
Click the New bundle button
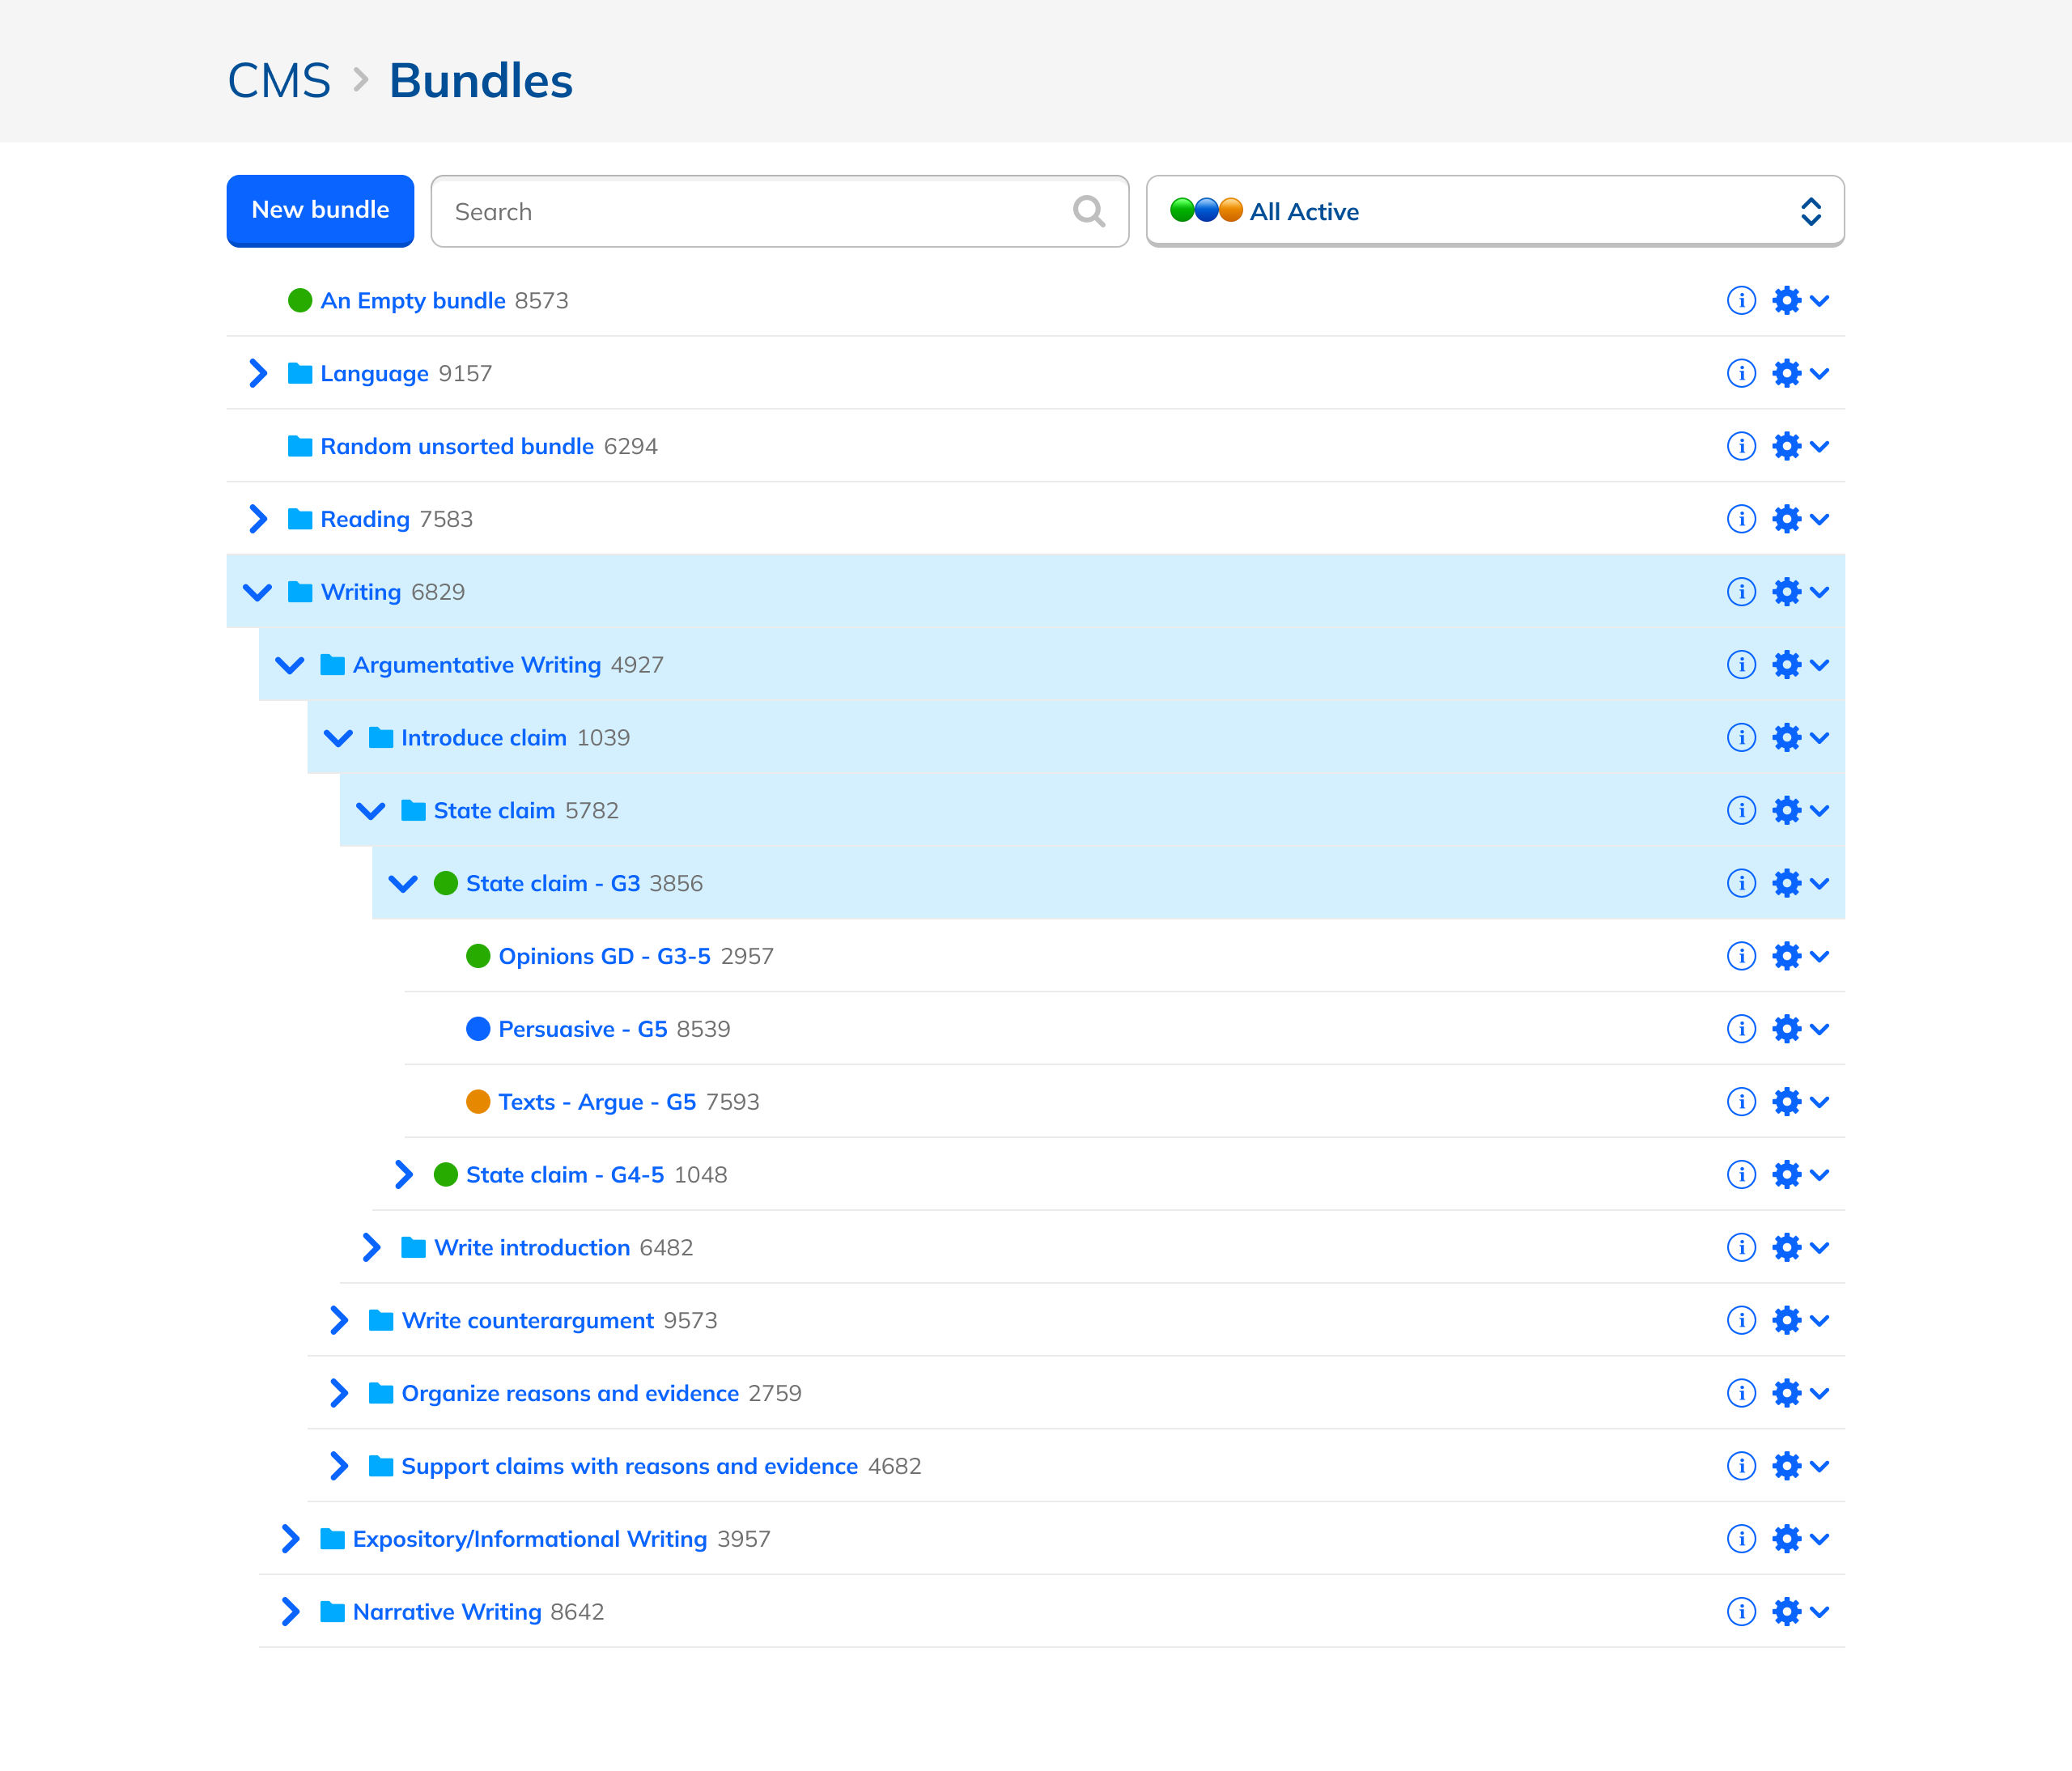(x=320, y=210)
